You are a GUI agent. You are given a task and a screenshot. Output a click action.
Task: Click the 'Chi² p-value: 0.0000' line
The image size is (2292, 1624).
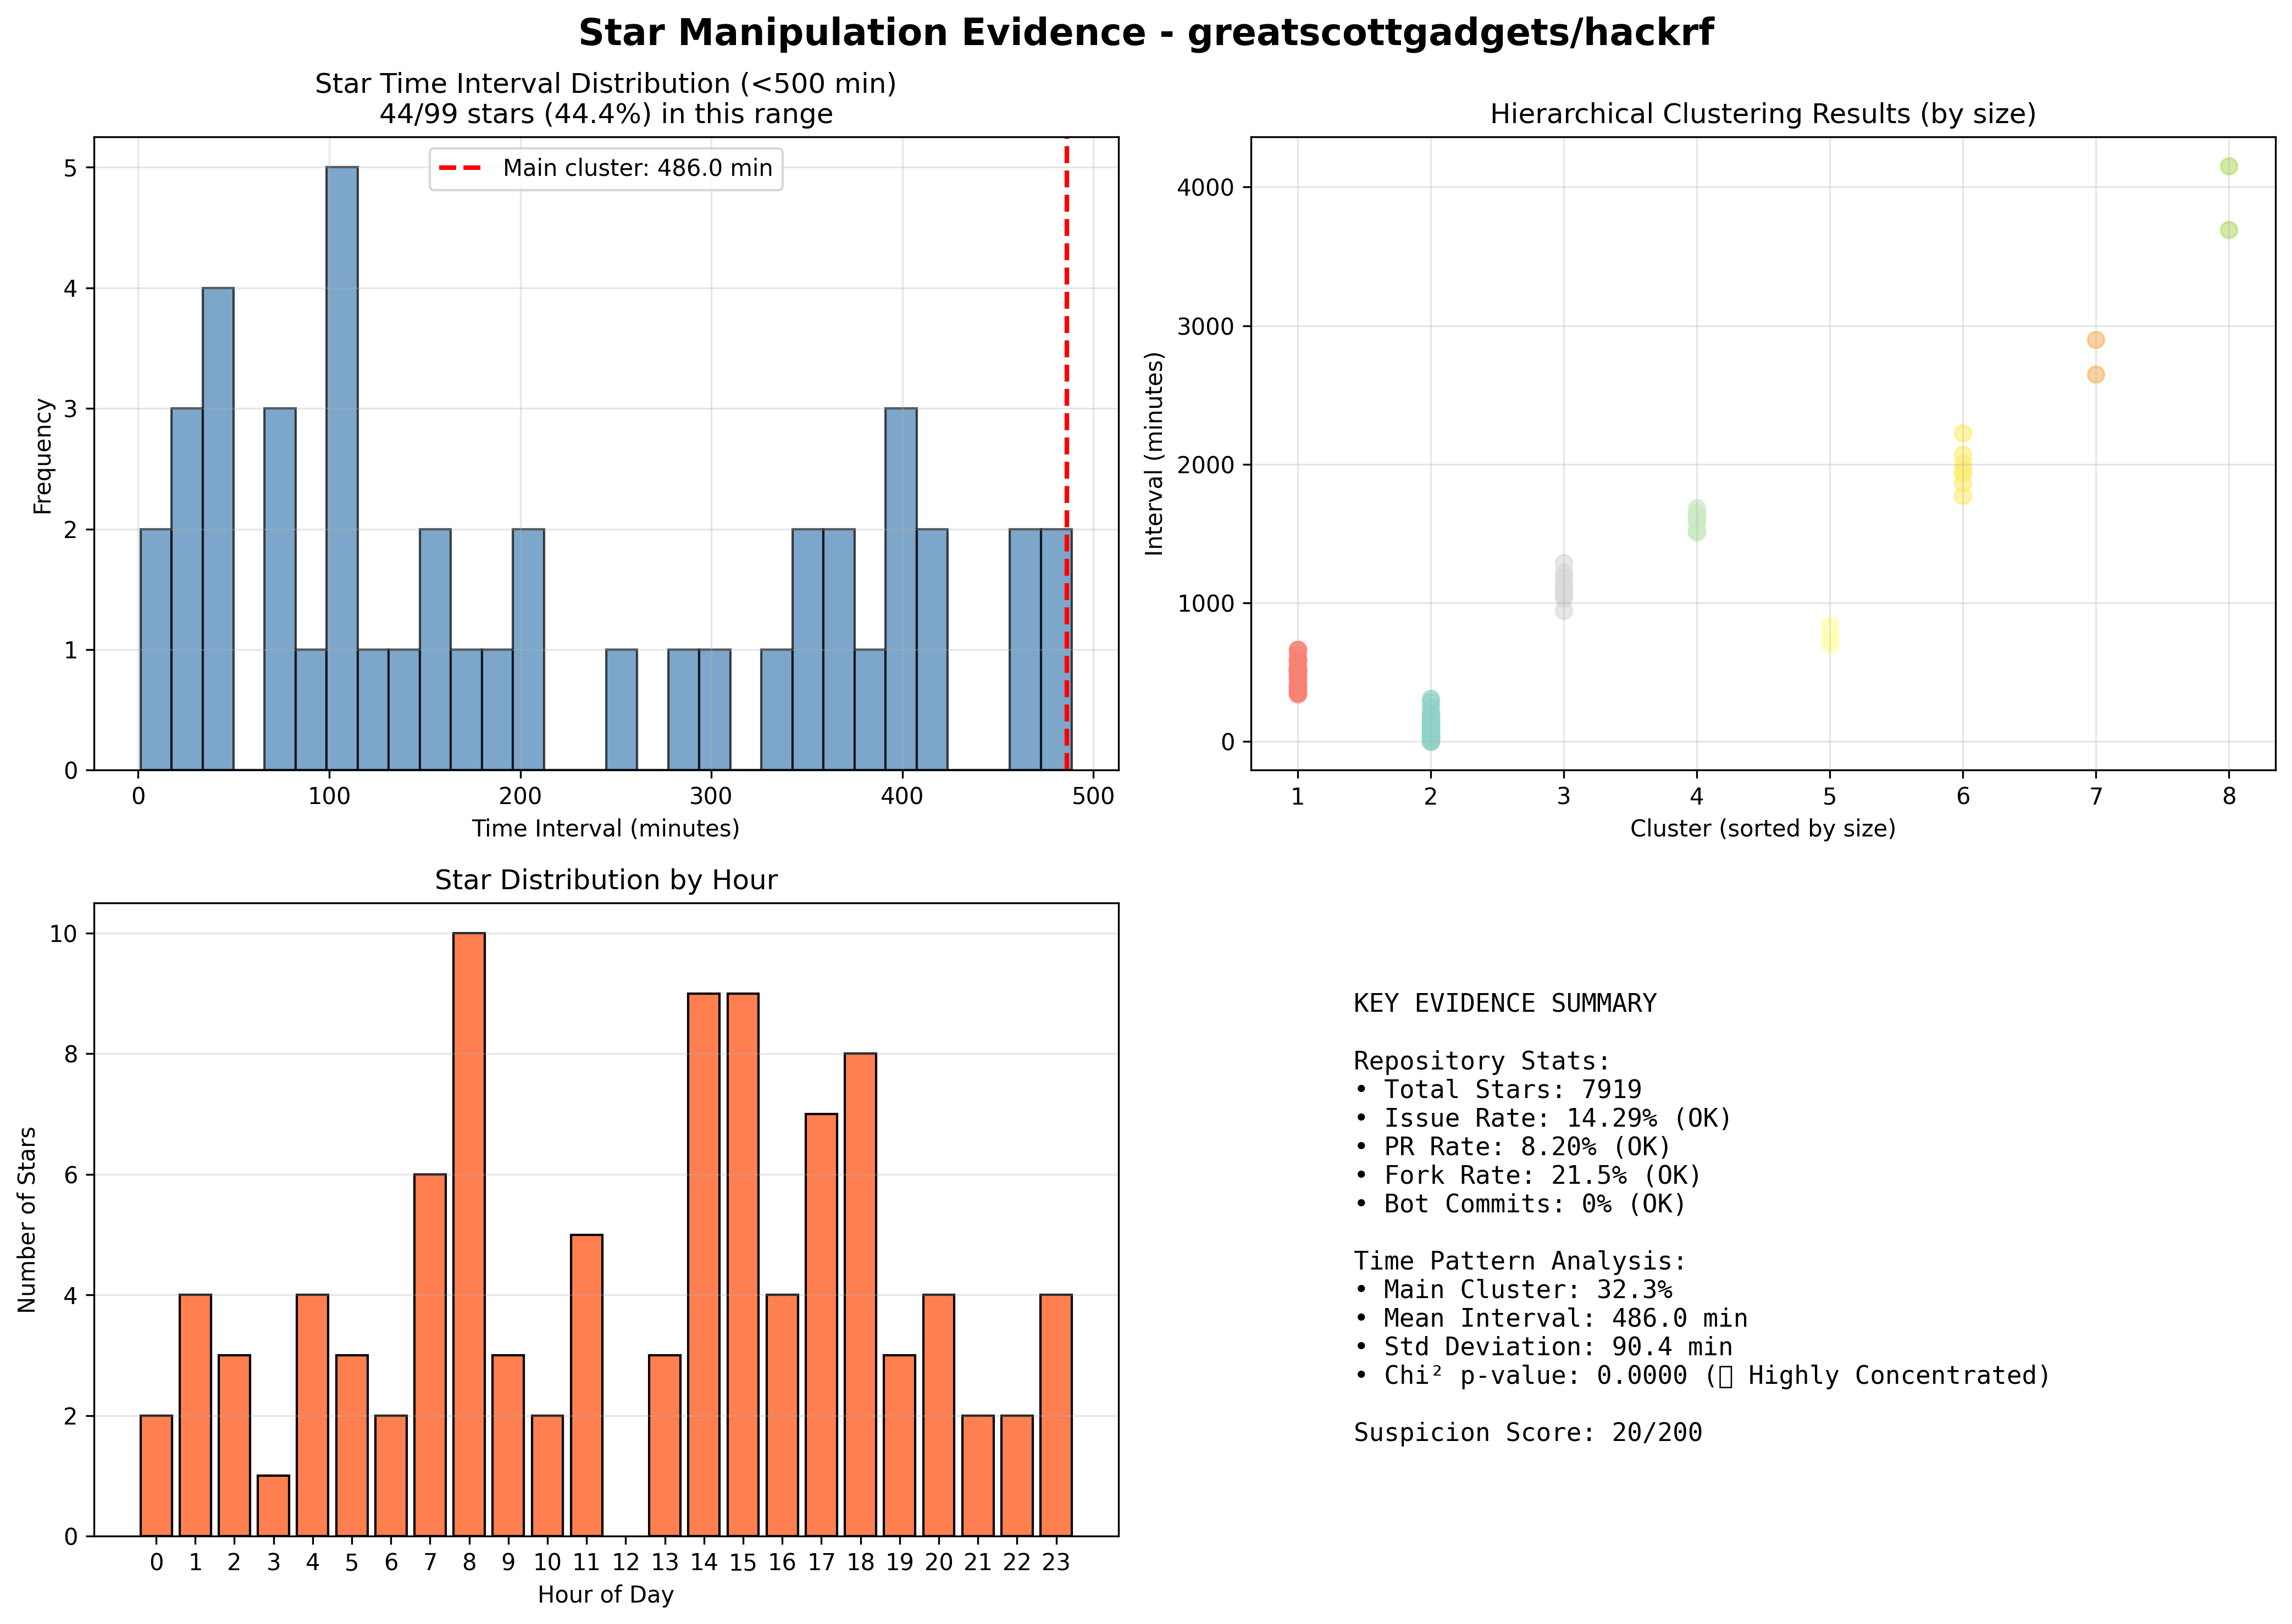tap(1701, 1375)
